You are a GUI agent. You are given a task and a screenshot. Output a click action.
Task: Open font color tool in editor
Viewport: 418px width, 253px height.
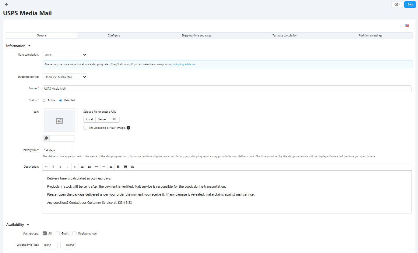(118, 167)
